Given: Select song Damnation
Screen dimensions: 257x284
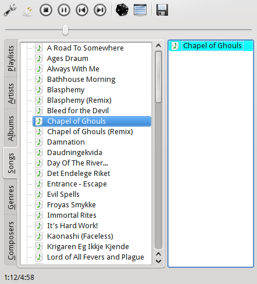Looking at the screenshot, I should coord(66,142).
